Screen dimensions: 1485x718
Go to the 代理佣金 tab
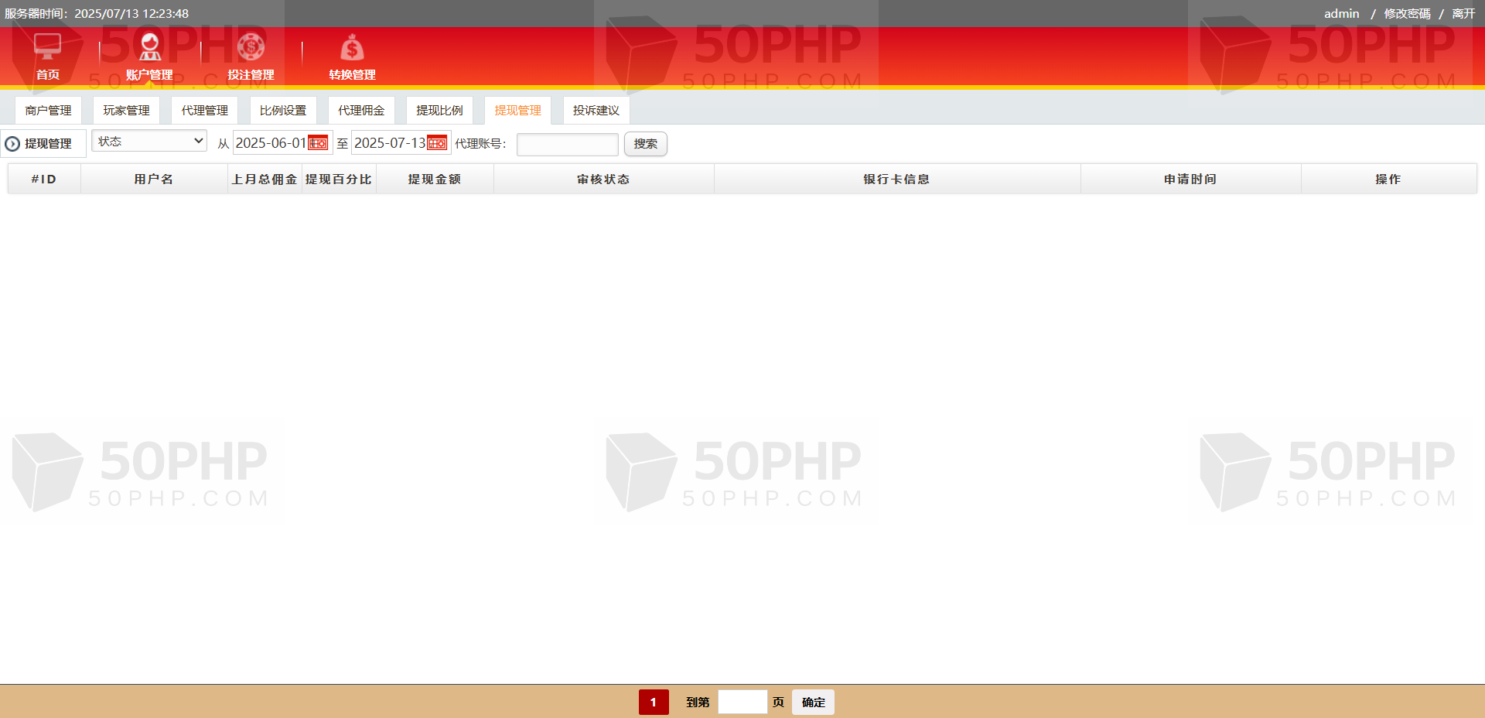pos(361,111)
